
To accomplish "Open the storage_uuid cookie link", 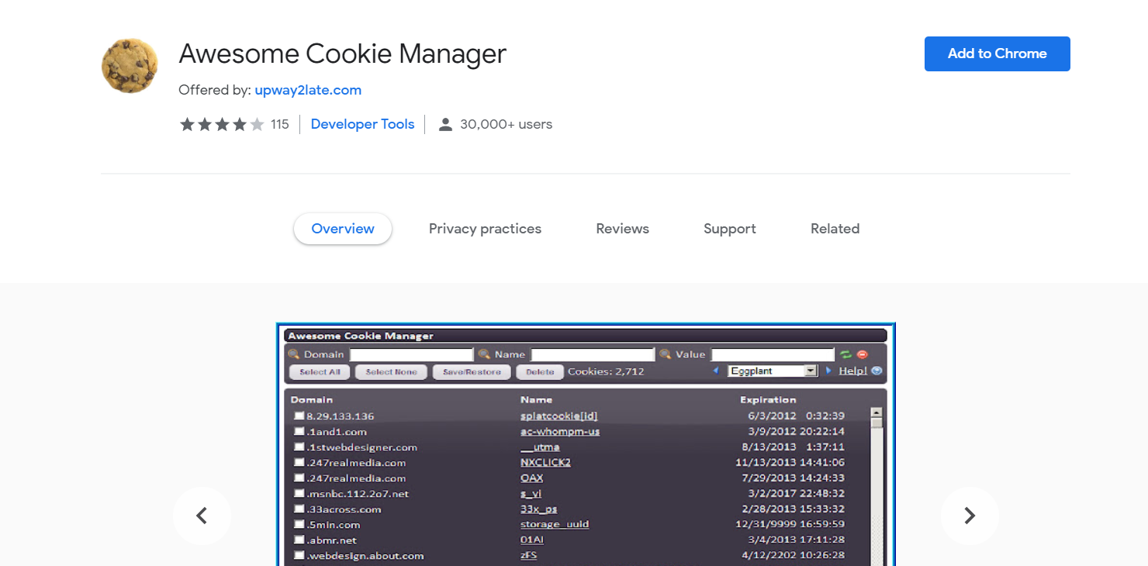I will tap(555, 525).
